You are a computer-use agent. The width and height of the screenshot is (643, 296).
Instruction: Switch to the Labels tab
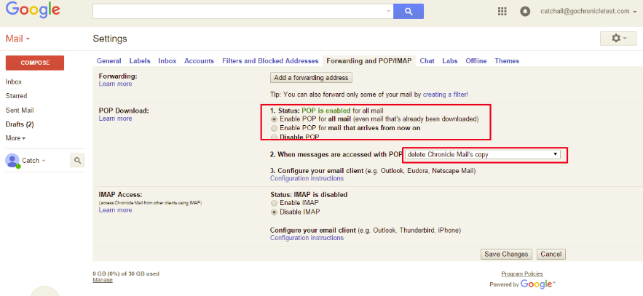click(140, 61)
